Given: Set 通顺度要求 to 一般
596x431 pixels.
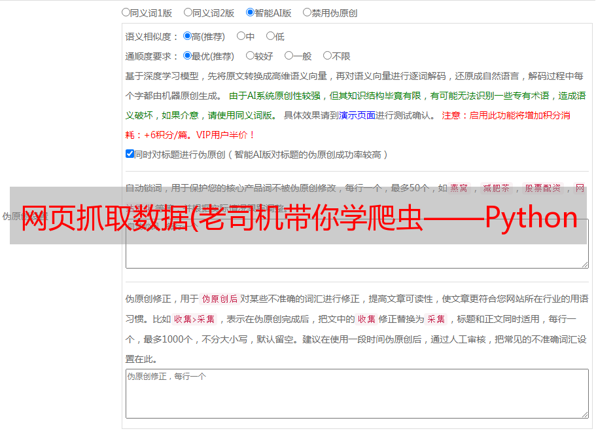Looking at the screenshot, I should (289, 56).
